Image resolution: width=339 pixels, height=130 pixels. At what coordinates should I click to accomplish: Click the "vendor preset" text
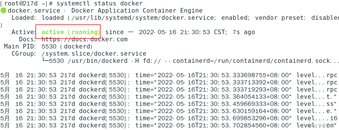point(280,18)
